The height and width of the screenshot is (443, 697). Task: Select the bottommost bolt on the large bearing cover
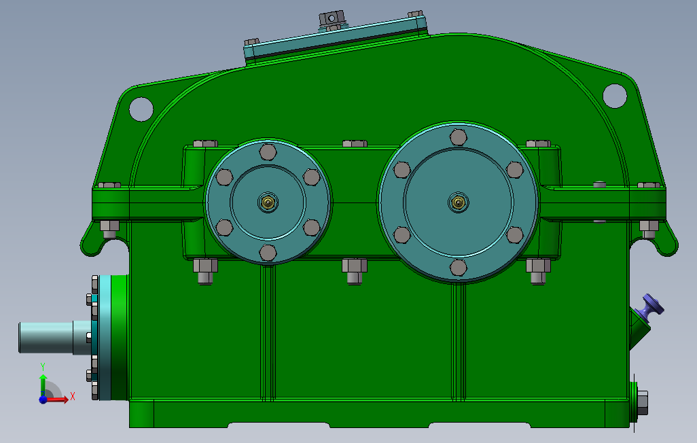(x=459, y=268)
